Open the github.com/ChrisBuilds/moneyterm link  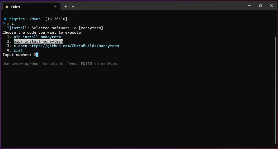pyautogui.click(x=74, y=46)
